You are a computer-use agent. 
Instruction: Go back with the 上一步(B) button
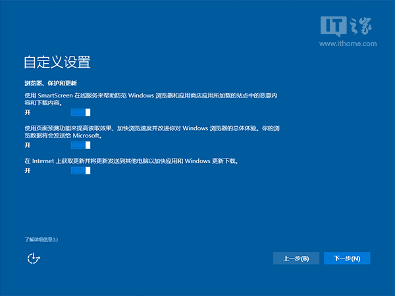(x=296, y=259)
